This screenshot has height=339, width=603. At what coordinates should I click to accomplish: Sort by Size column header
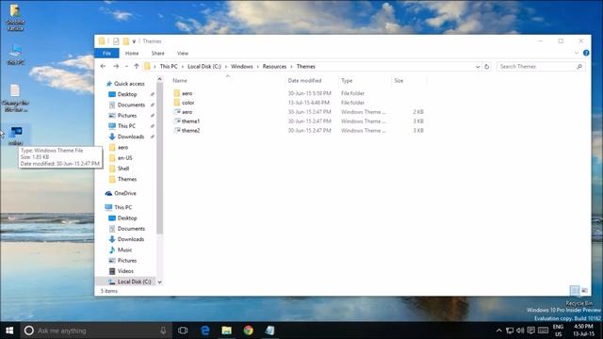(x=399, y=81)
